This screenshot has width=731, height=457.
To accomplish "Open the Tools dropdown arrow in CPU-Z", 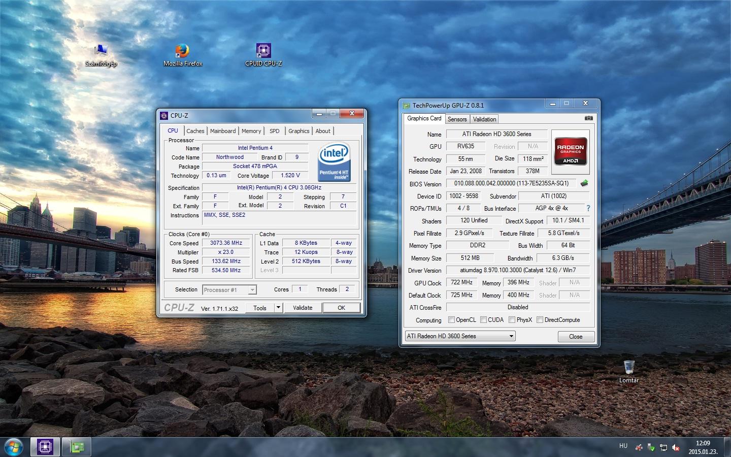I will coord(278,308).
